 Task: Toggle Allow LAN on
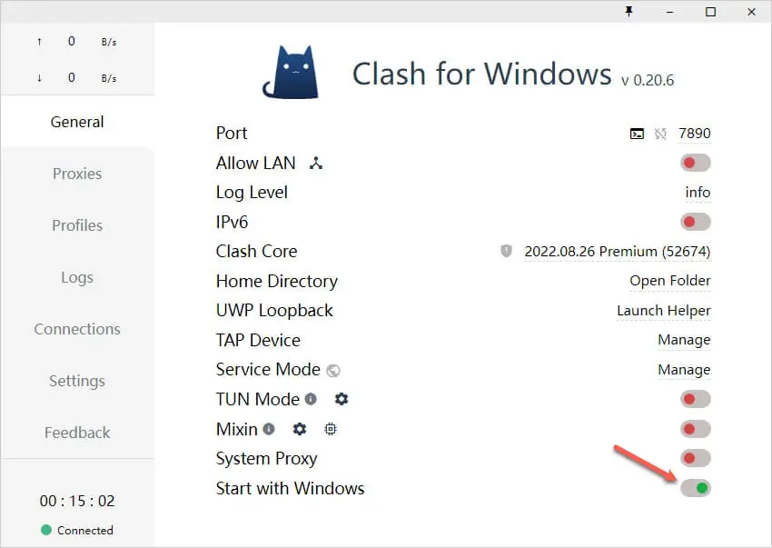(x=695, y=162)
